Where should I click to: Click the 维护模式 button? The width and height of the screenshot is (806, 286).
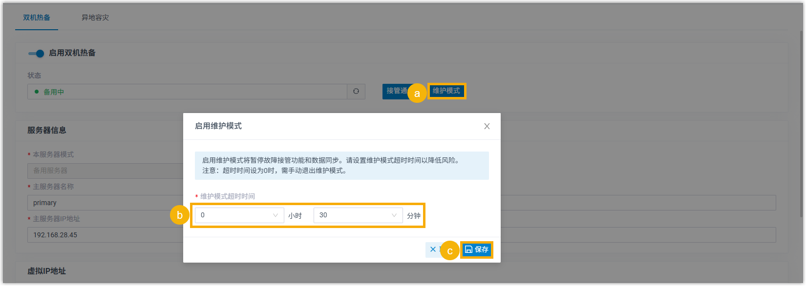446,91
